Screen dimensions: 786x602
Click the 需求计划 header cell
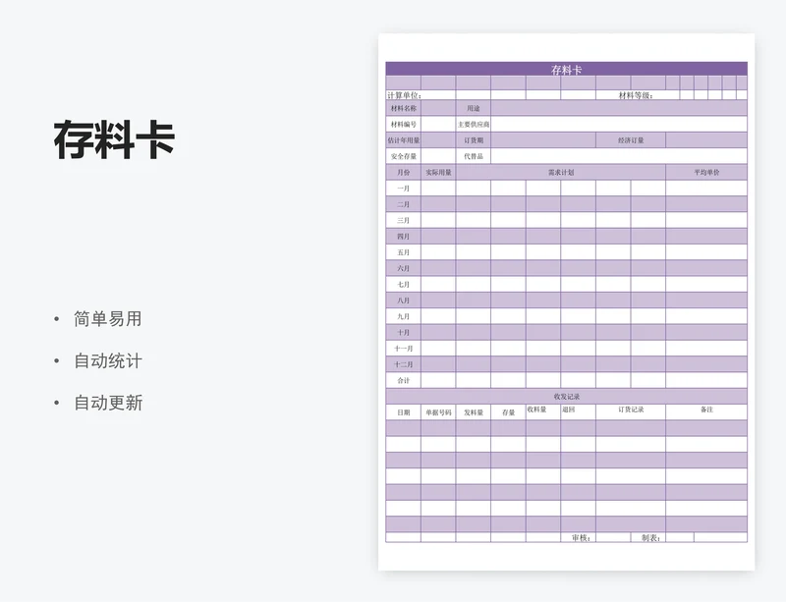[560, 173]
